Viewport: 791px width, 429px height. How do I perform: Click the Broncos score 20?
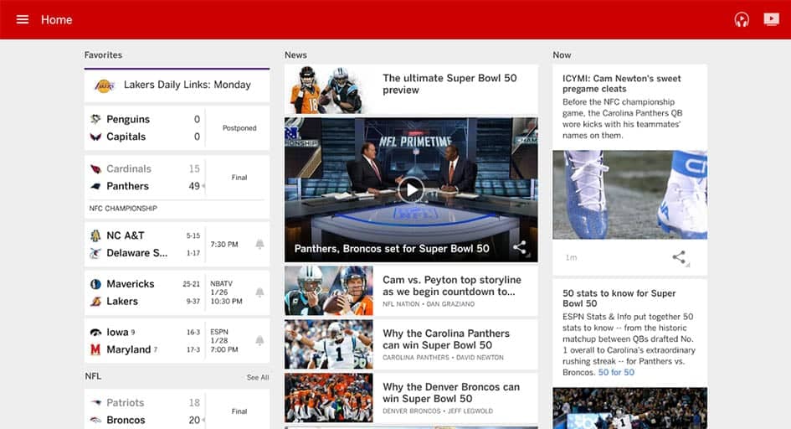194,420
